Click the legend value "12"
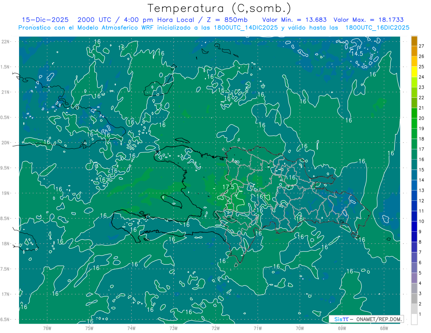 coord(422,201)
